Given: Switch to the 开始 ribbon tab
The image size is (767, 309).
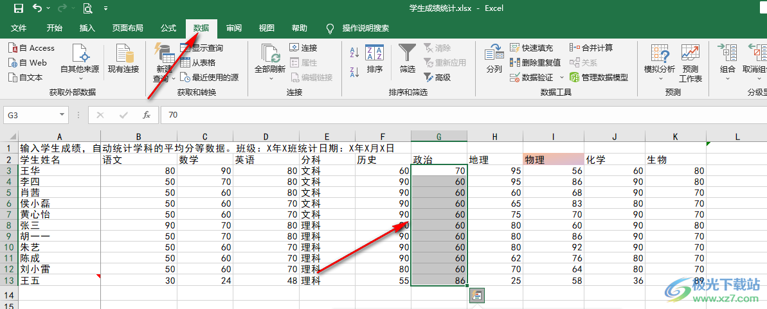Looking at the screenshot, I should [x=54, y=28].
